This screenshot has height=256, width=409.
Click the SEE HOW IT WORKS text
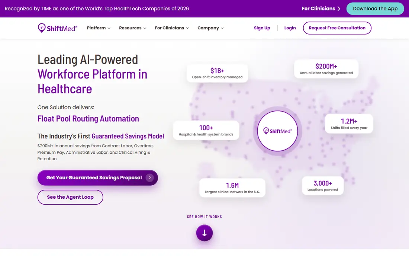[x=204, y=217]
